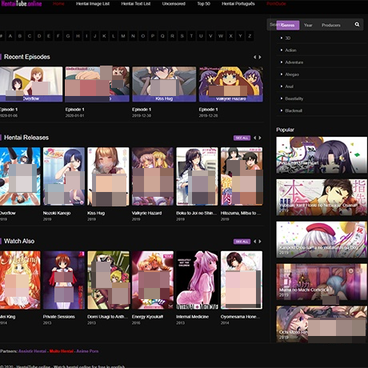Viewport: 368px width, 368px height.
Task: Click the search magnifier icon
Action: coord(357,25)
